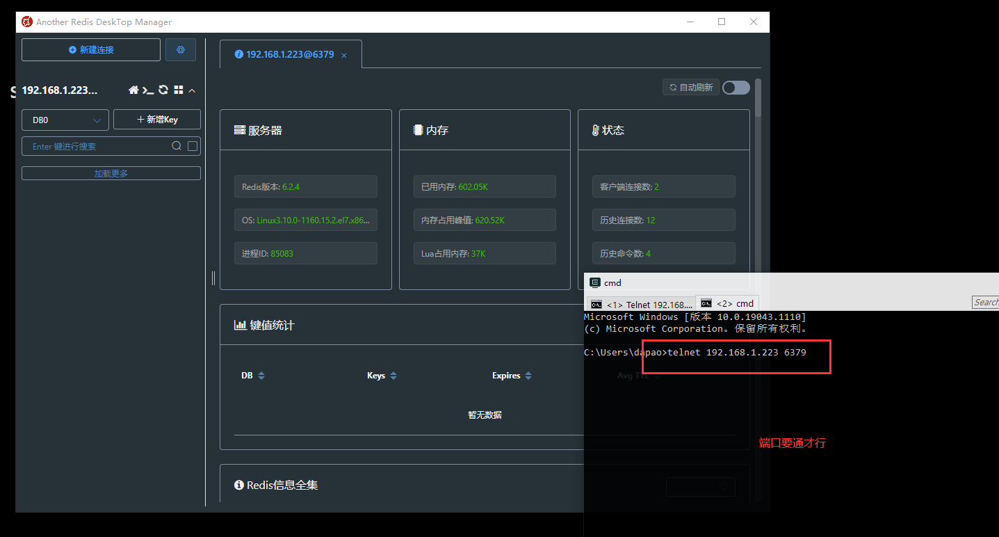The width and height of the screenshot is (999, 537).
Task: Click the 历史连接数: 12 field
Action: click(664, 220)
